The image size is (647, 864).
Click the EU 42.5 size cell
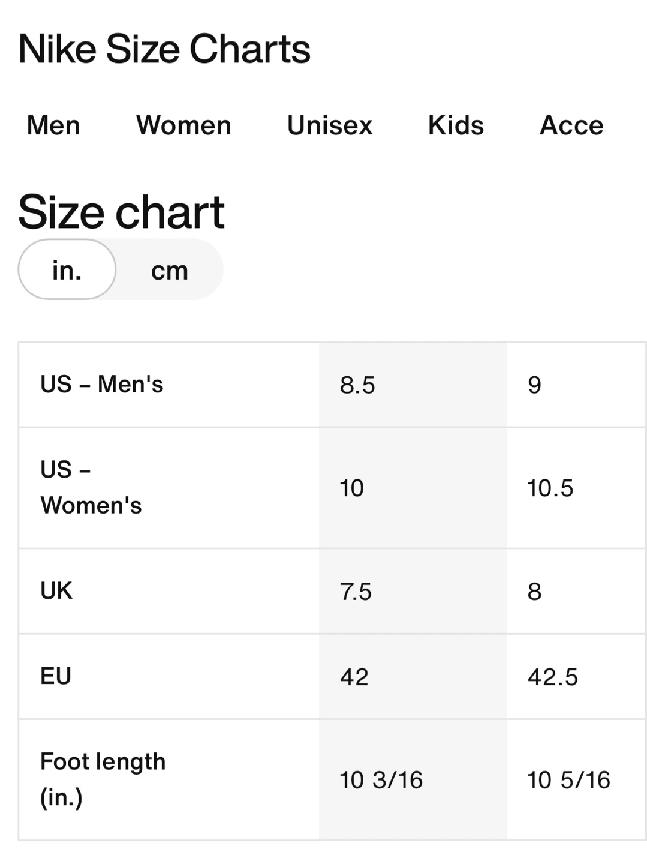tap(553, 677)
